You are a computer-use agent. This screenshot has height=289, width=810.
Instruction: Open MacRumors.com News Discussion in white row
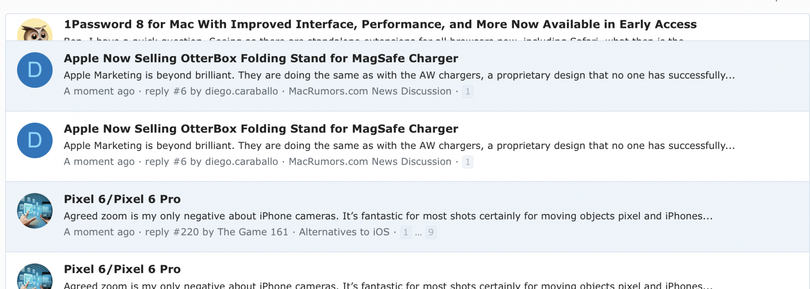click(x=370, y=161)
